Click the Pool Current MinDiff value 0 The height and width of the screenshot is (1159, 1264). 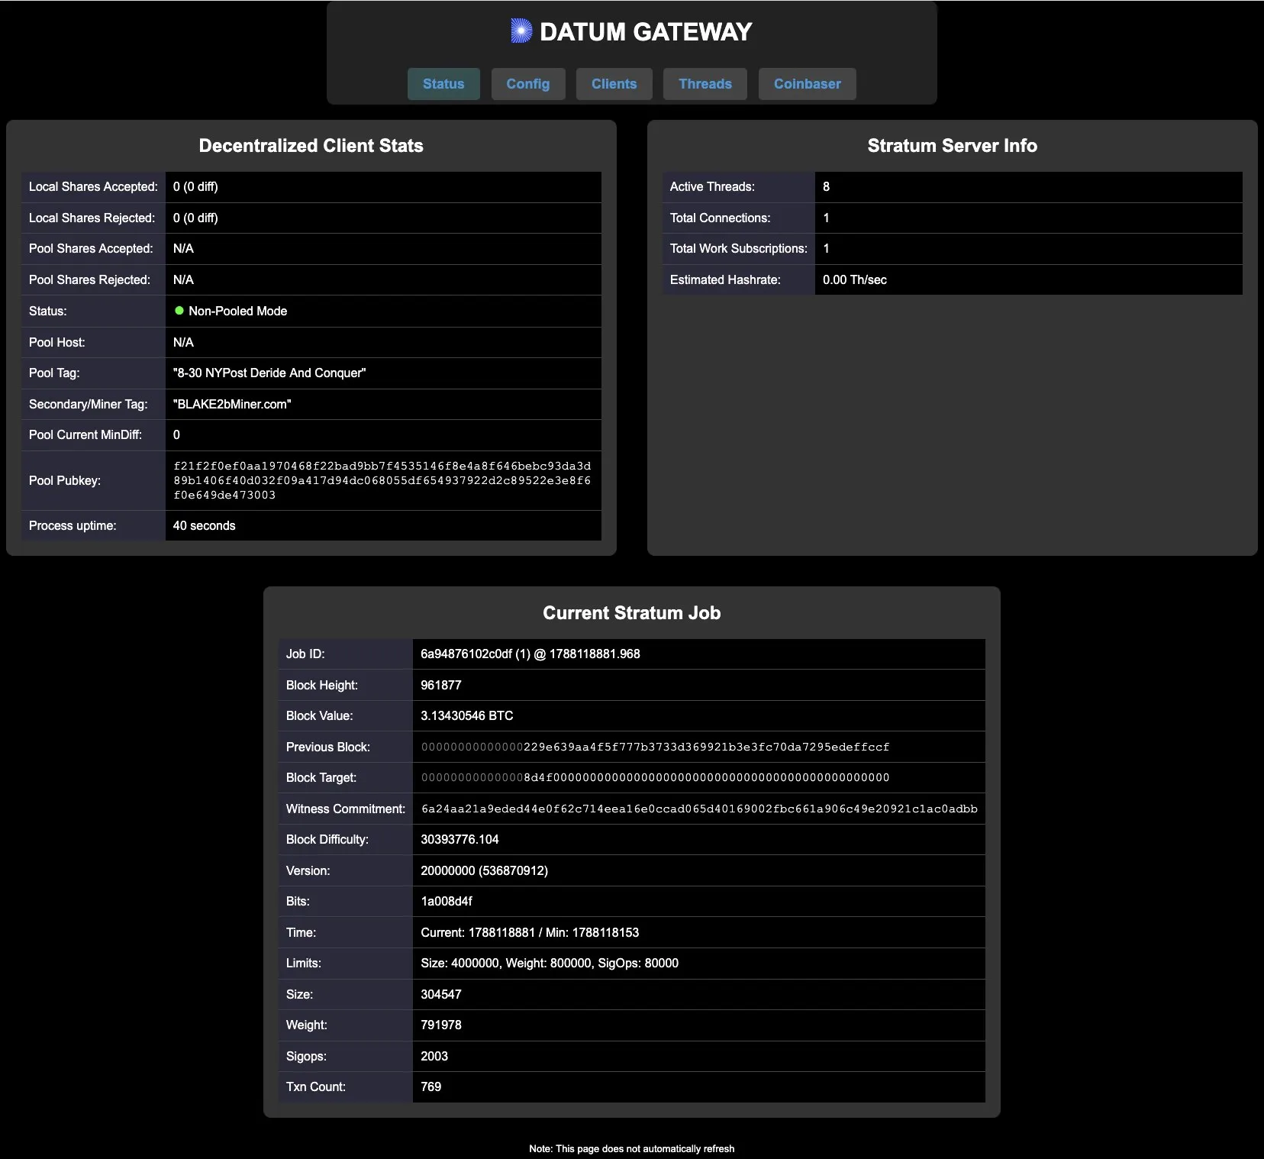pyautogui.click(x=176, y=434)
